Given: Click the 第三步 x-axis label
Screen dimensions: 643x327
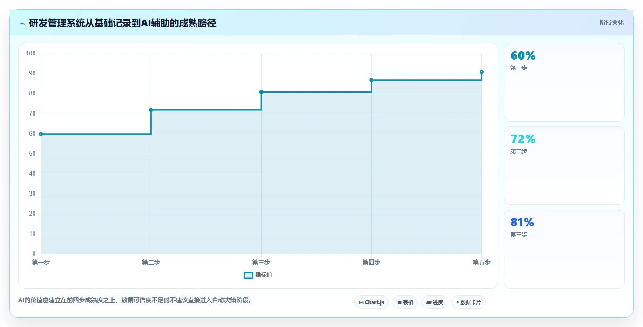Looking at the screenshot, I should point(261,262).
